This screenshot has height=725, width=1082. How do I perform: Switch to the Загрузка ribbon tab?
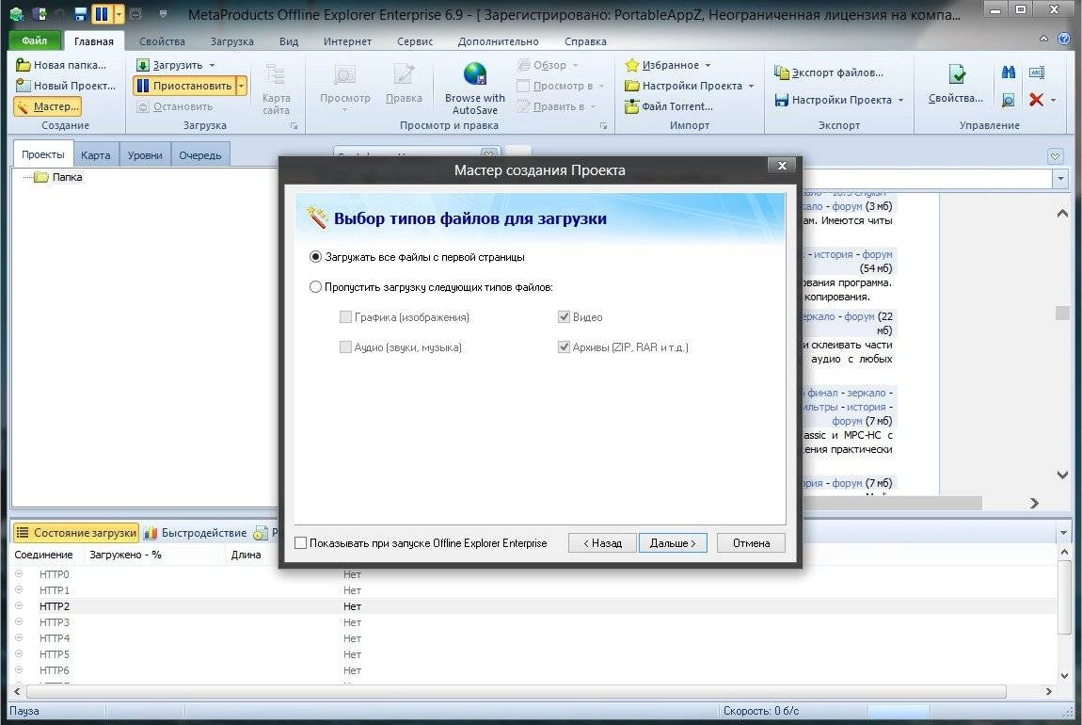(231, 41)
